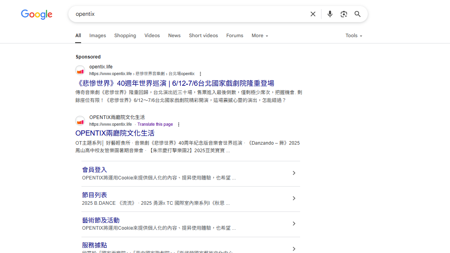Click the sponsored URL https://www.opentix.life › 悲慘世界音樂劇
Viewport: 450px width, 253px height.
(x=142, y=74)
